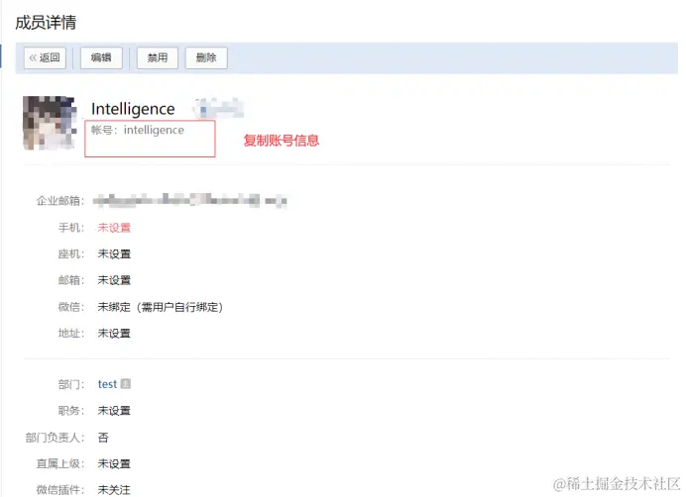Click the 微信插件 field label
The width and height of the screenshot is (686, 497).
[x=59, y=490]
